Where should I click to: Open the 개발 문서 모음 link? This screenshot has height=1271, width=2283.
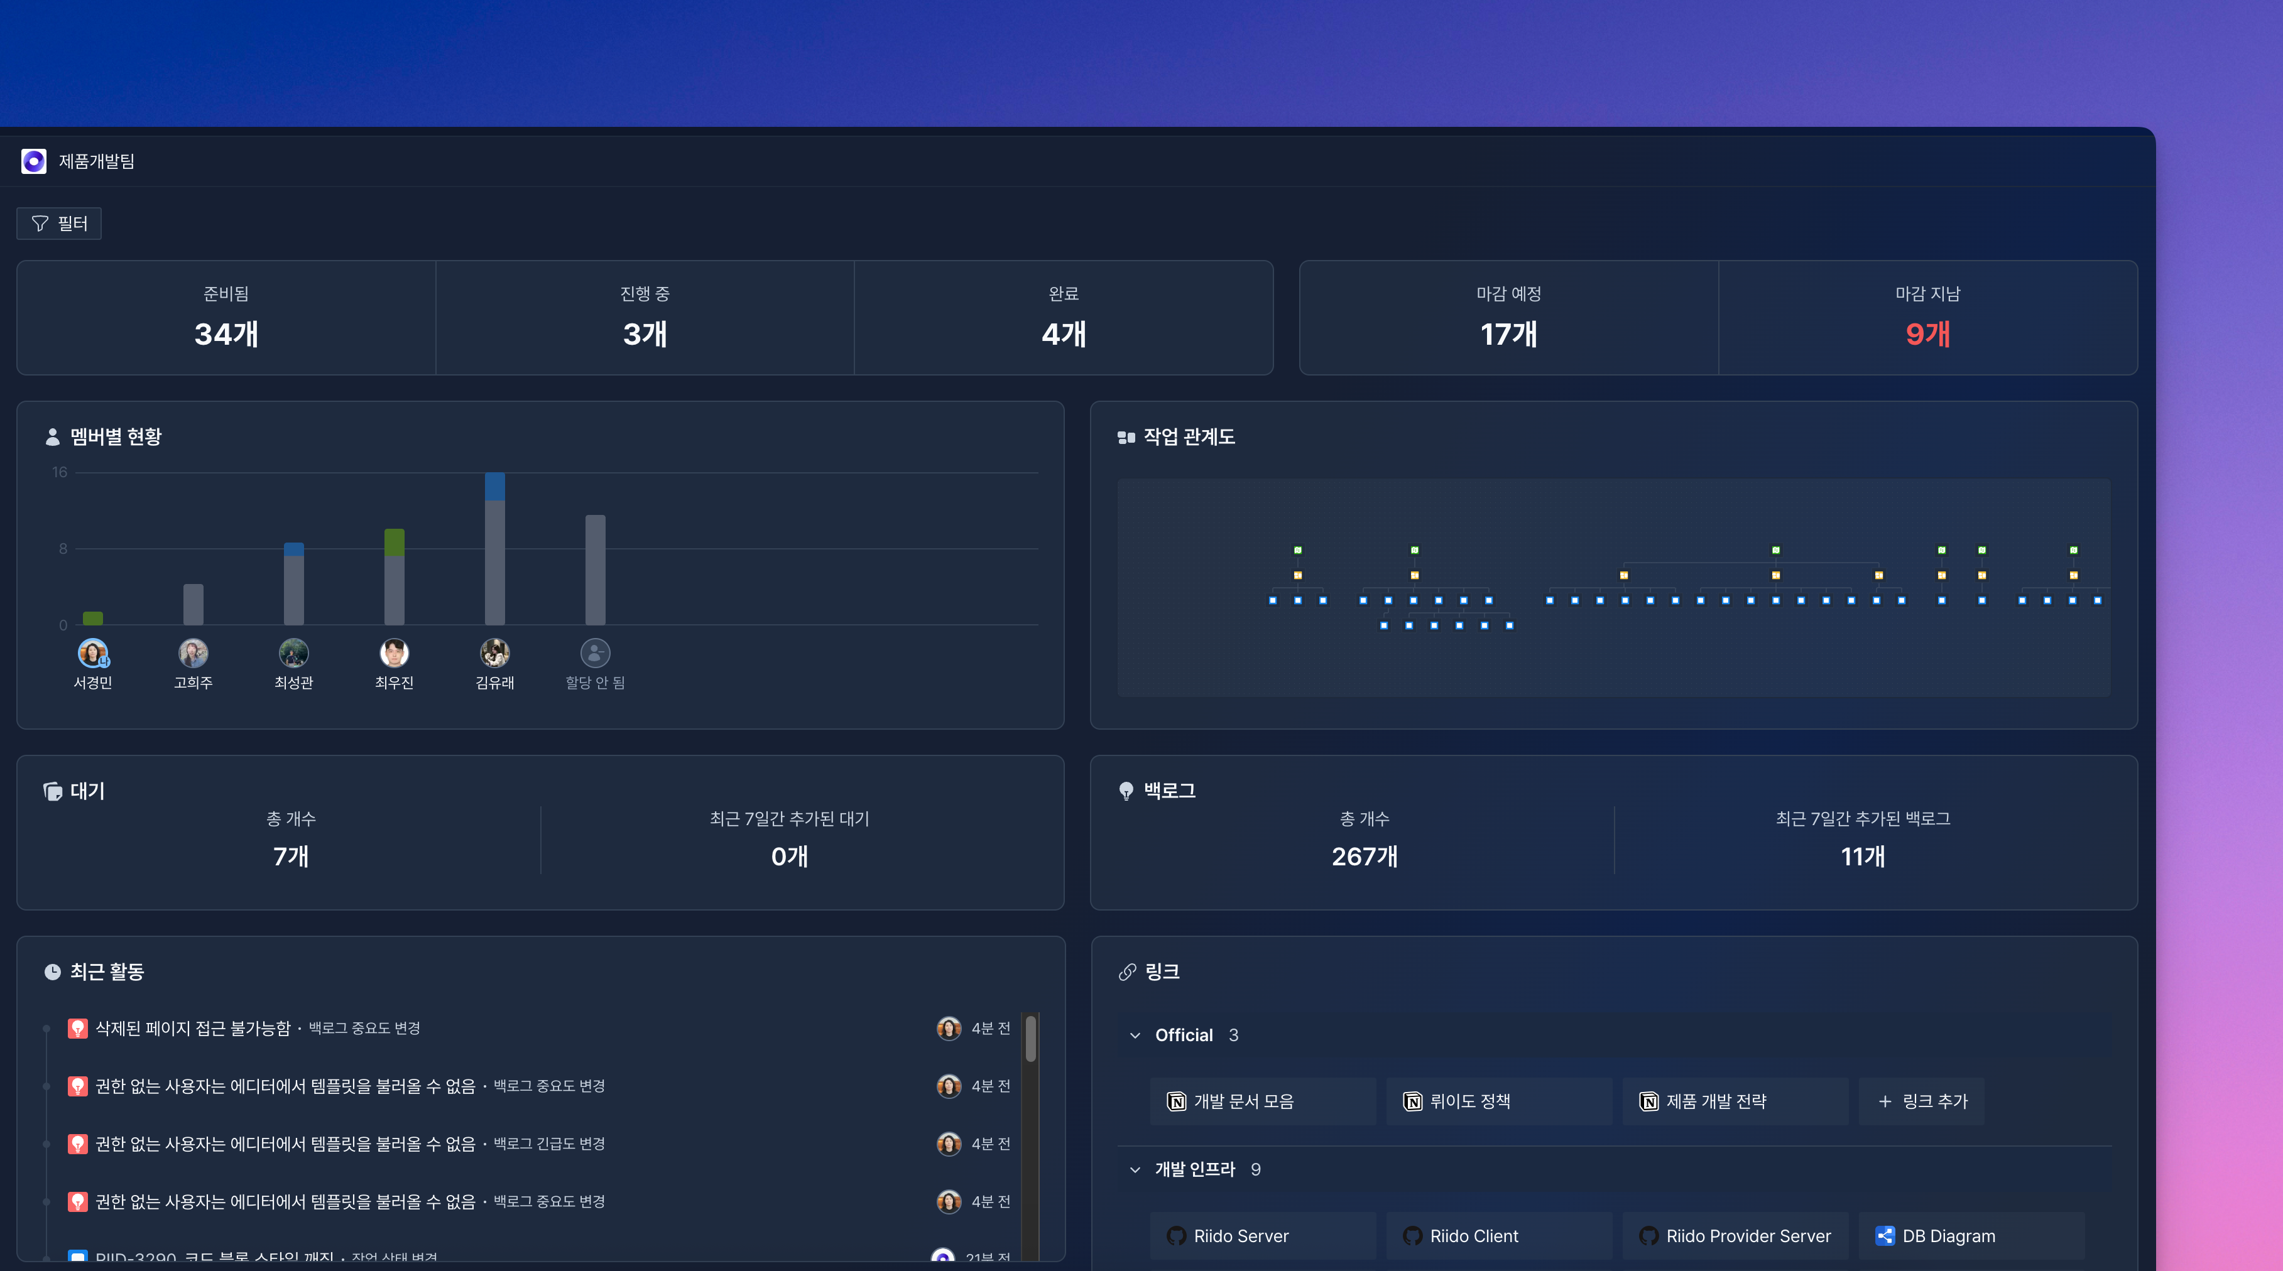click(1263, 1101)
